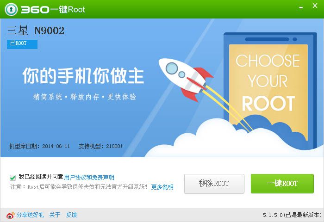Viewport: 324px width, 222px height.
Task: Open the 分享送好礼 link
Action: (30, 215)
